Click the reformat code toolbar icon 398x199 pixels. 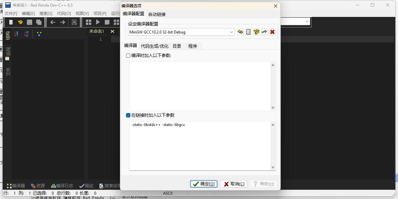[x=74, y=22]
